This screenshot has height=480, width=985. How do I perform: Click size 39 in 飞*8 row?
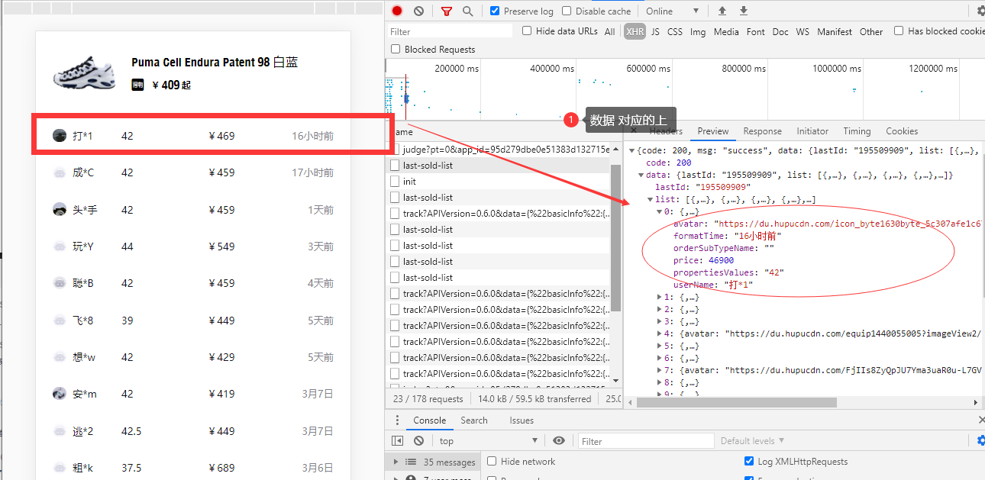coord(127,321)
